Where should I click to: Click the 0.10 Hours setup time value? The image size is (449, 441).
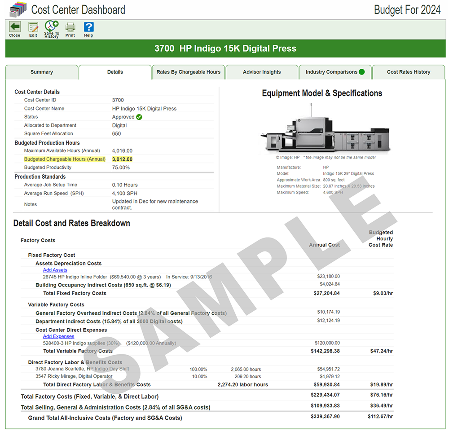pos(125,185)
